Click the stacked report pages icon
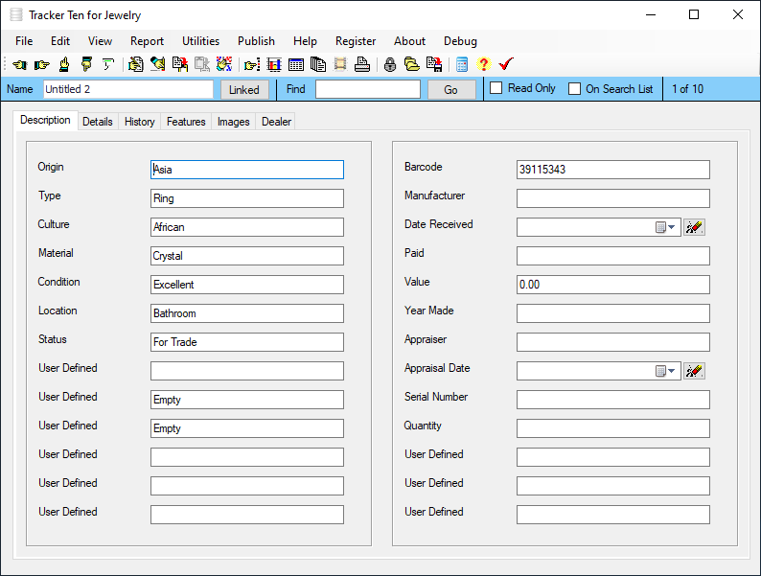This screenshot has height=576, width=761. click(318, 64)
